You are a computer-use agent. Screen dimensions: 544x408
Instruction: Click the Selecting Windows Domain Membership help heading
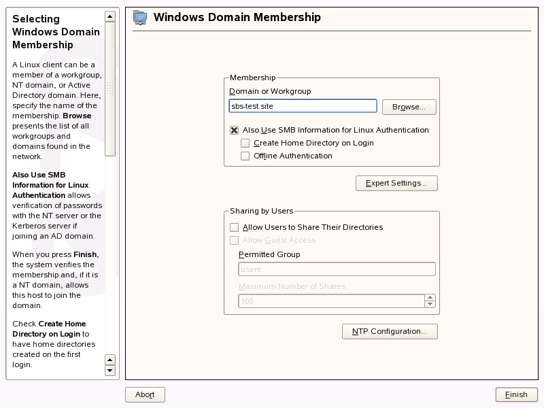pos(56,32)
